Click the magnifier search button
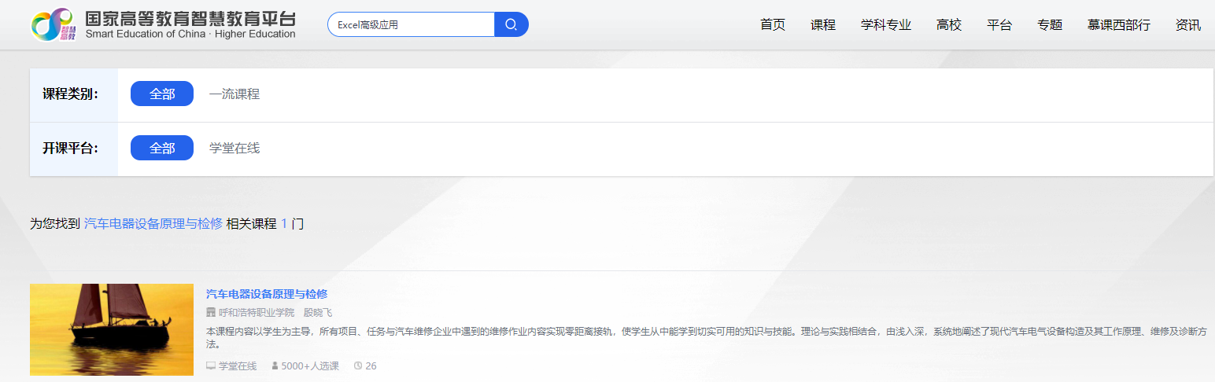Image resolution: width=1215 pixels, height=382 pixels. coord(511,24)
